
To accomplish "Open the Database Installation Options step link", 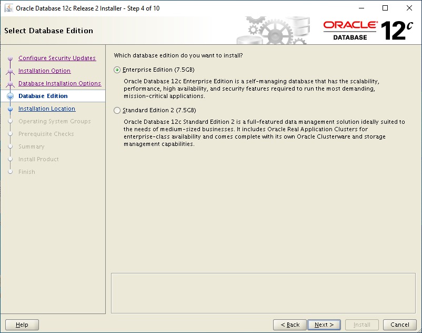I will (x=59, y=83).
